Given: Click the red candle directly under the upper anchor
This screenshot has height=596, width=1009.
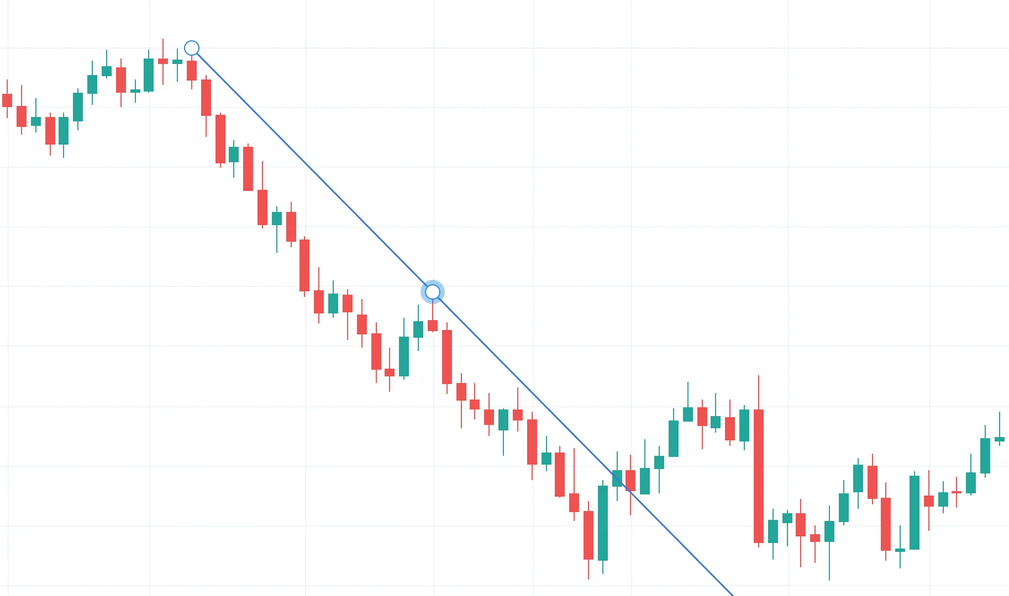Looking at the screenshot, I should tap(192, 70).
